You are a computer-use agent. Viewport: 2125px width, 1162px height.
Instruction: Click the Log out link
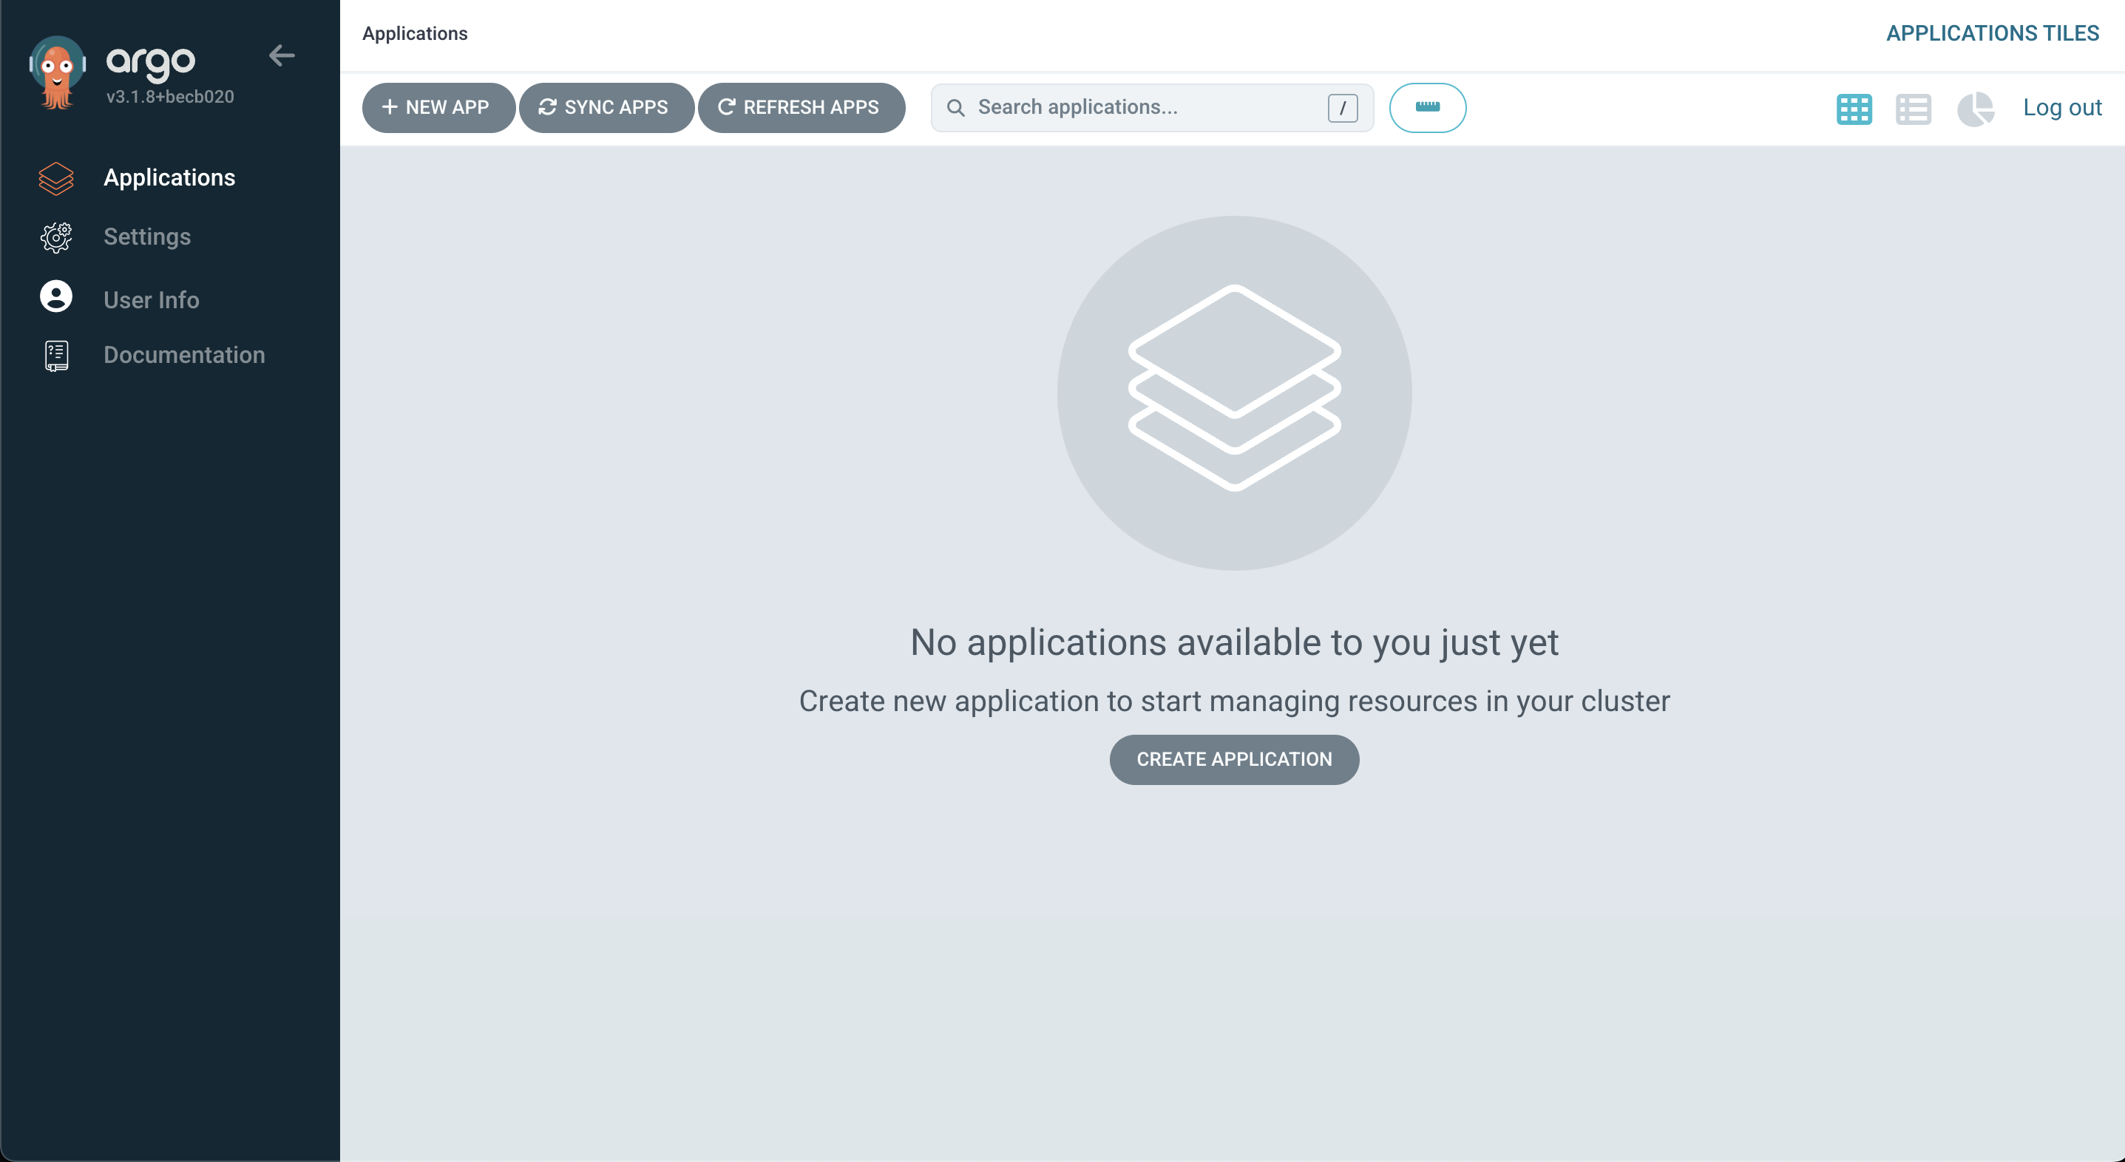[x=2061, y=107]
